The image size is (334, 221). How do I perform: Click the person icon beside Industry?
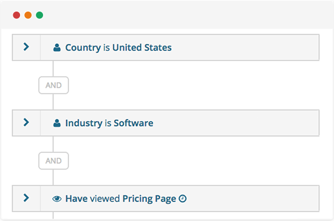pos(57,123)
